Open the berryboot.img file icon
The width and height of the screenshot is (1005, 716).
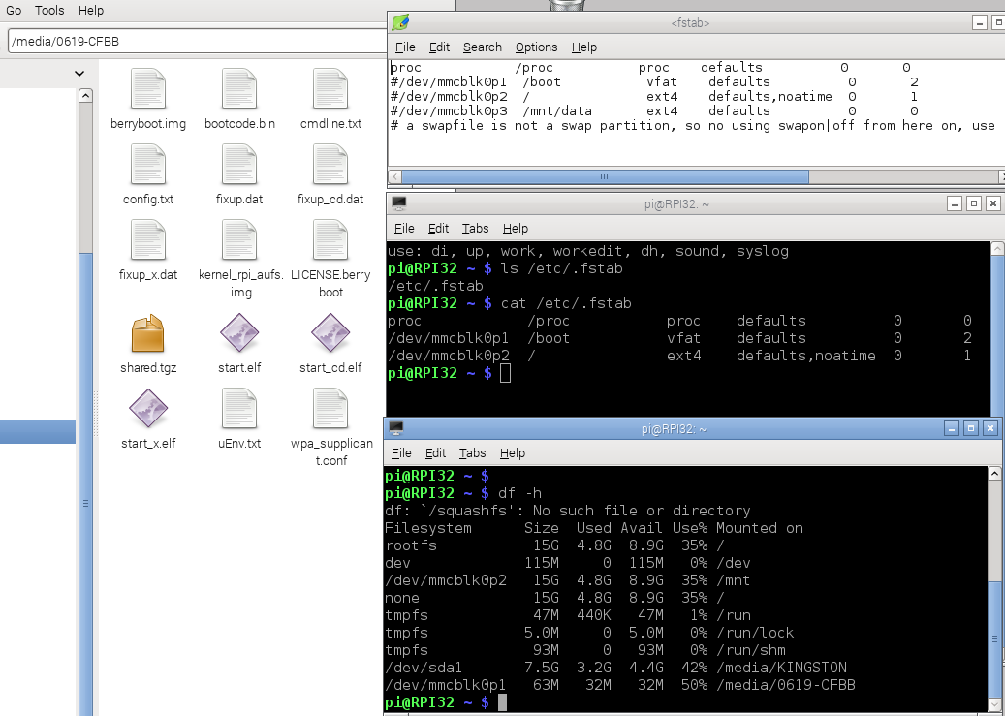pos(147,89)
